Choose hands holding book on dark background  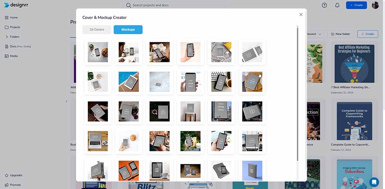coord(98,111)
